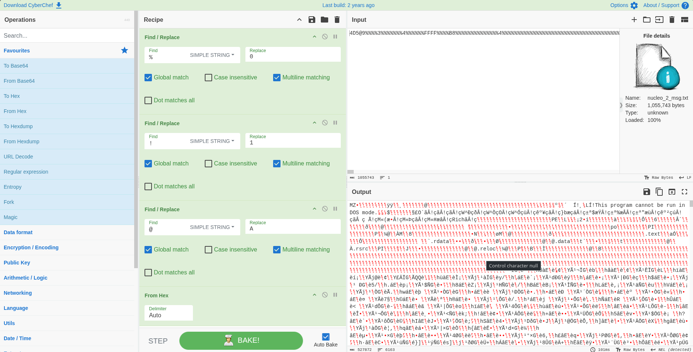Open SIMPLE STRING dropdown for the '@' find field
Image resolution: width=693 pixels, height=352 pixels.
click(x=212, y=227)
